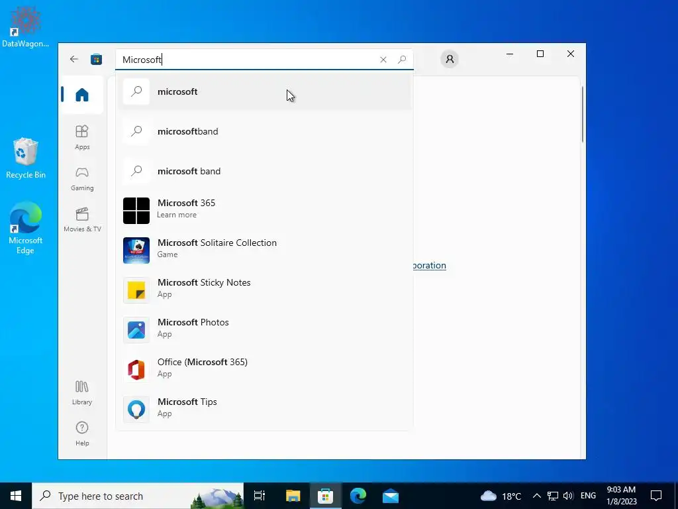This screenshot has height=509, width=678.
Task: Click the Microsoft Store logo icon
Action: pyautogui.click(x=97, y=59)
